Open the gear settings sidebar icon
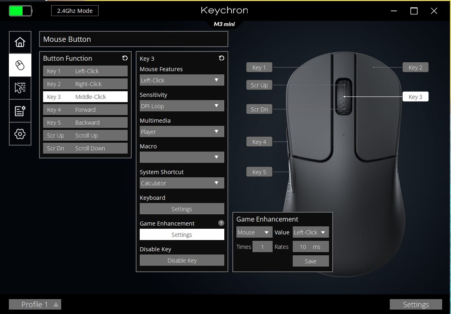The width and height of the screenshot is (451, 314). (20, 134)
